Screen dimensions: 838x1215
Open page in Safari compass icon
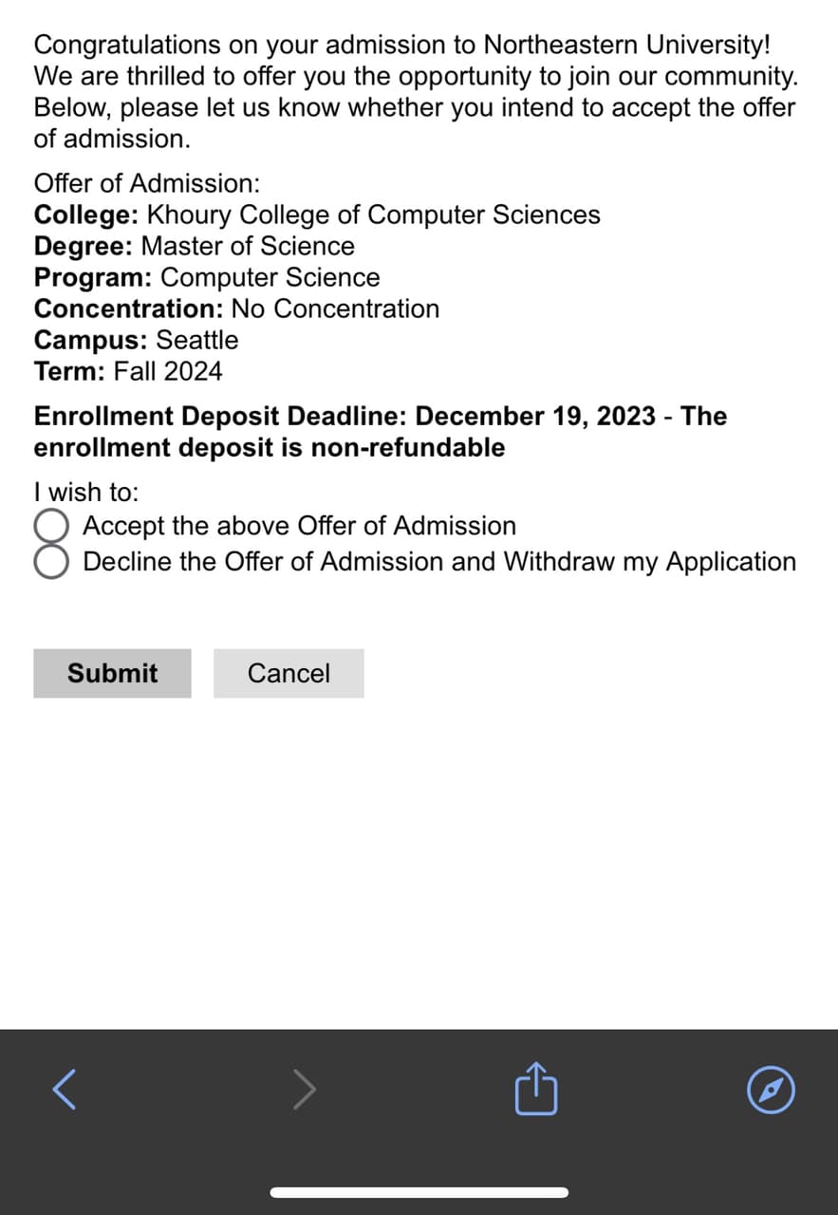coord(770,1090)
